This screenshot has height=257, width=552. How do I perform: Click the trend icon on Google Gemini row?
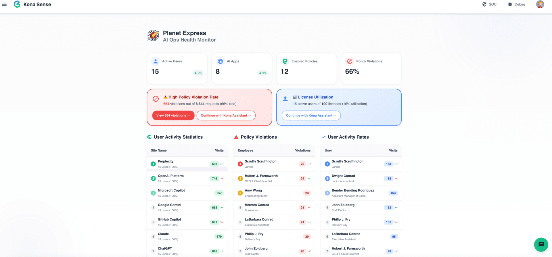coord(222,208)
